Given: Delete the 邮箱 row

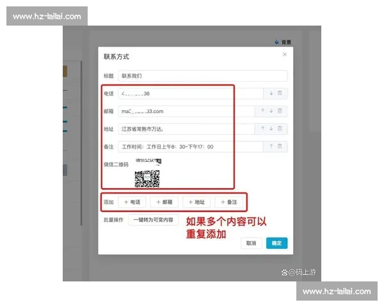Looking at the screenshot, I should [x=280, y=111].
